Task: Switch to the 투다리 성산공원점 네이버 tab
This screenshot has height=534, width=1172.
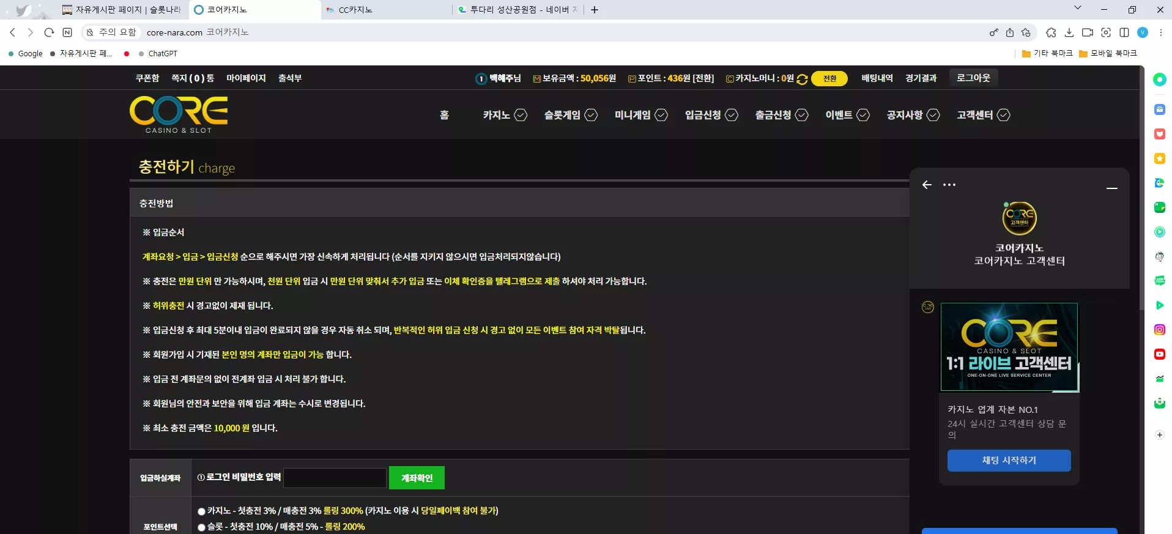Action: [x=519, y=10]
